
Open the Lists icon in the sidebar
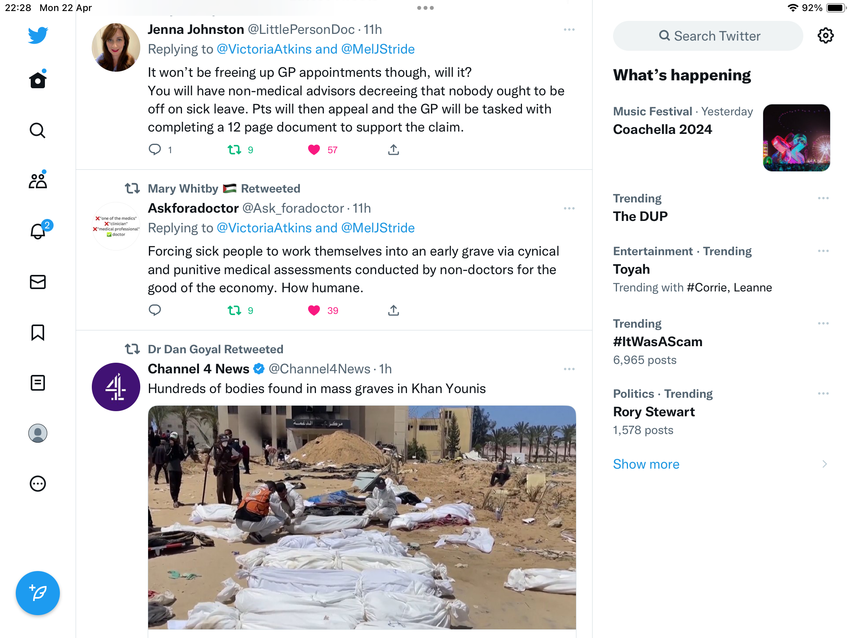pos(38,383)
